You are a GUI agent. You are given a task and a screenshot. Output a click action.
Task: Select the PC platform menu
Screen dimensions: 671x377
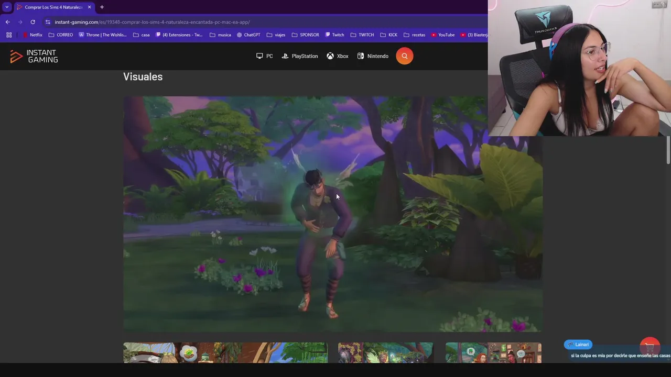264,56
